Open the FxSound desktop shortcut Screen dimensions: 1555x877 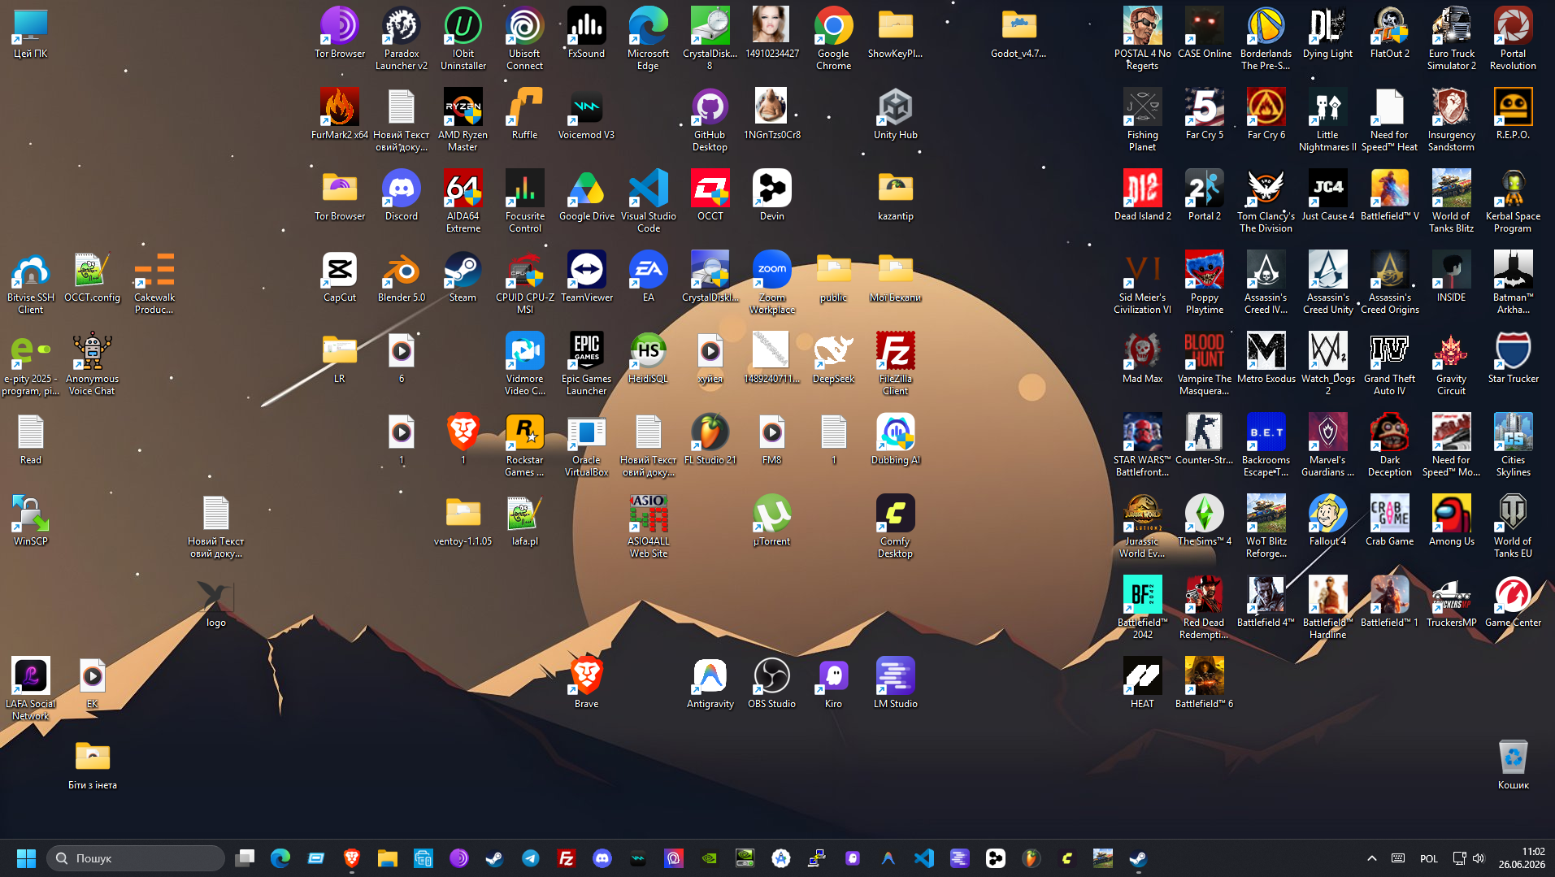click(587, 33)
